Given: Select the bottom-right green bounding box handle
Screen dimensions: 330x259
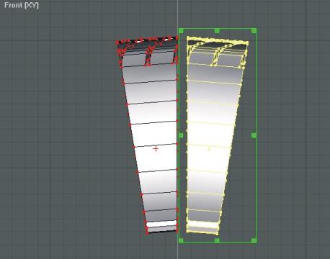Looking at the screenshot, I should (x=254, y=240).
